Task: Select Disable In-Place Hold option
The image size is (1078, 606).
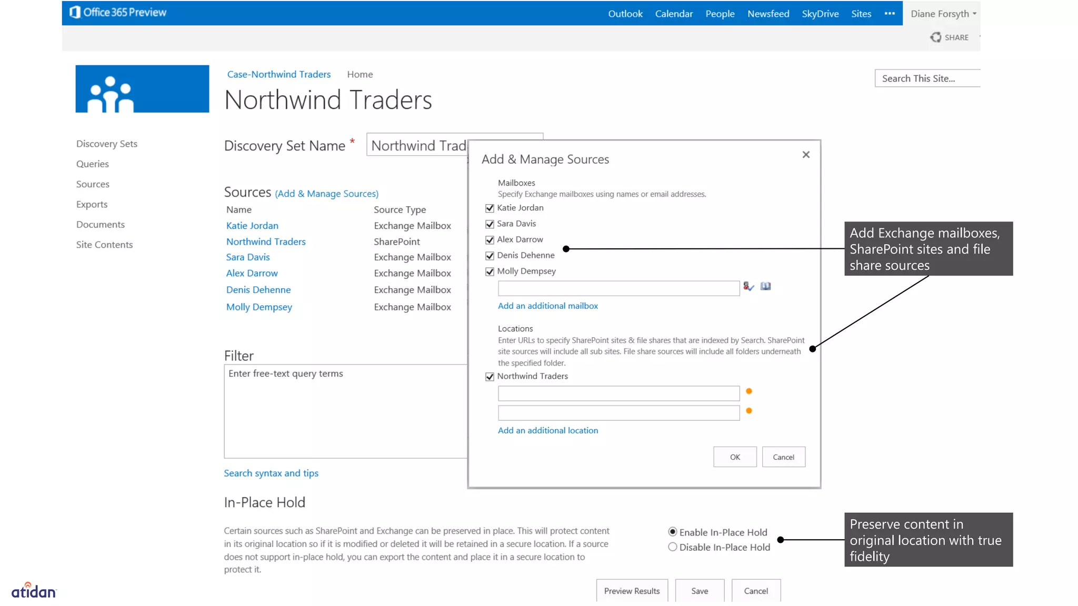Action: pos(672,547)
